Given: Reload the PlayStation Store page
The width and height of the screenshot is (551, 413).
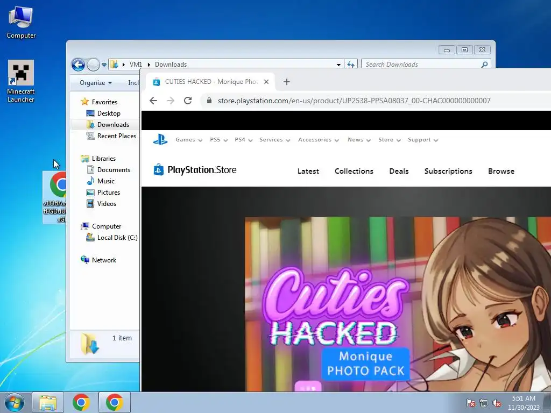Looking at the screenshot, I should [188, 101].
